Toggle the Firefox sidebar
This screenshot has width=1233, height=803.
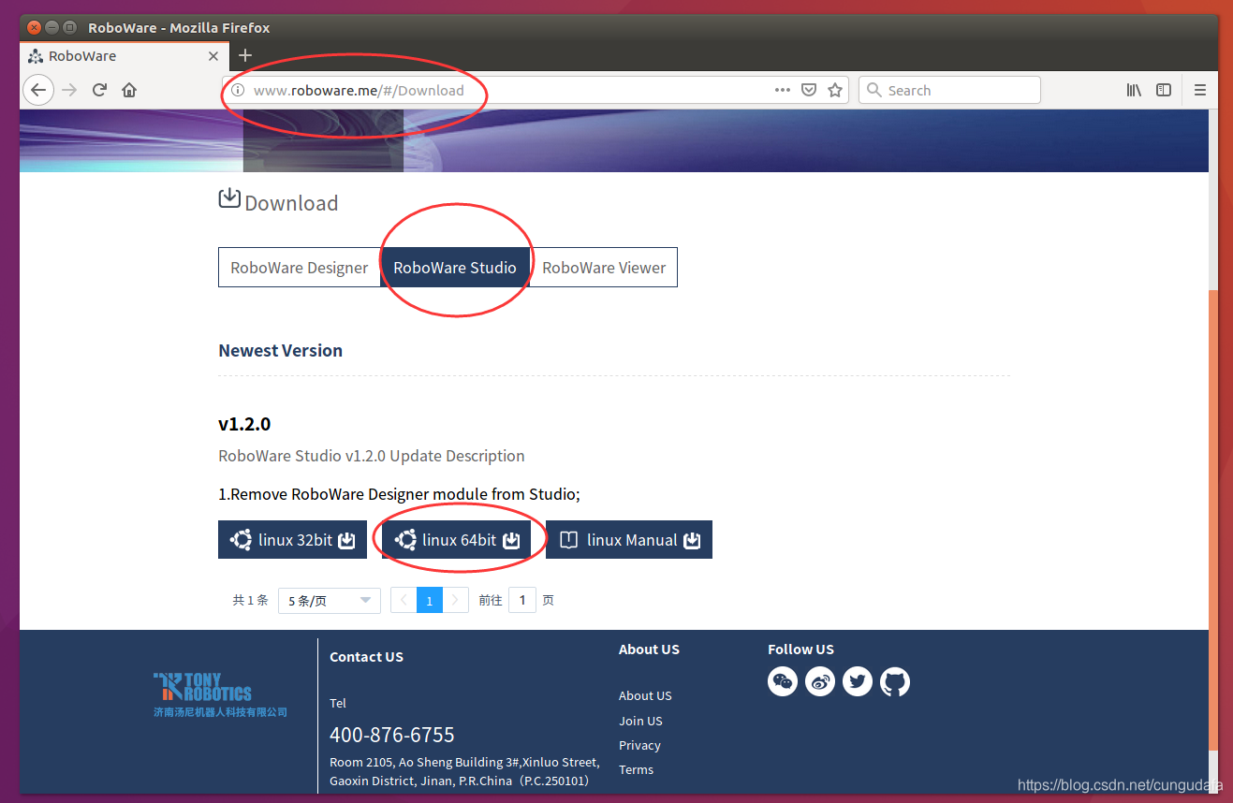click(x=1164, y=90)
